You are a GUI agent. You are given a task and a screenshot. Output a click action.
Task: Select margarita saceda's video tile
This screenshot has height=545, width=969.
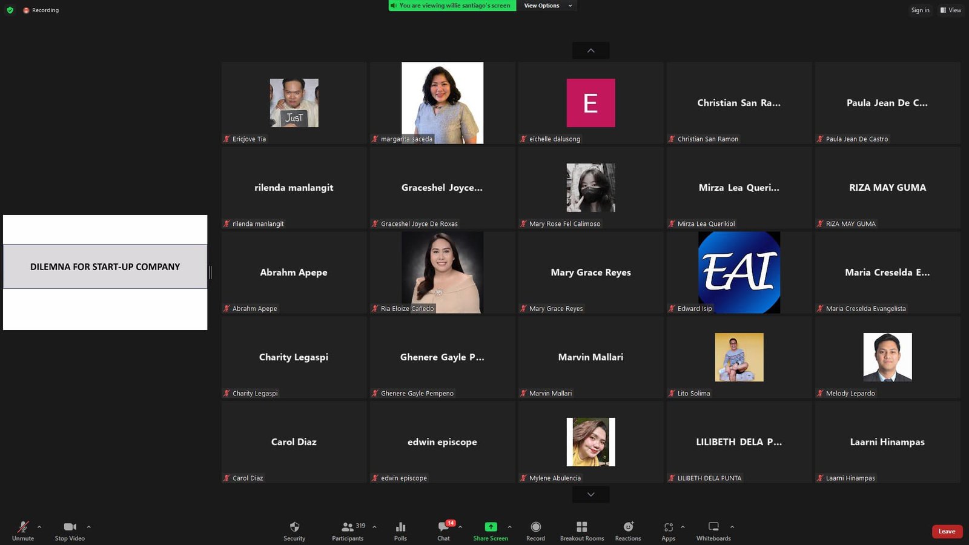442,103
